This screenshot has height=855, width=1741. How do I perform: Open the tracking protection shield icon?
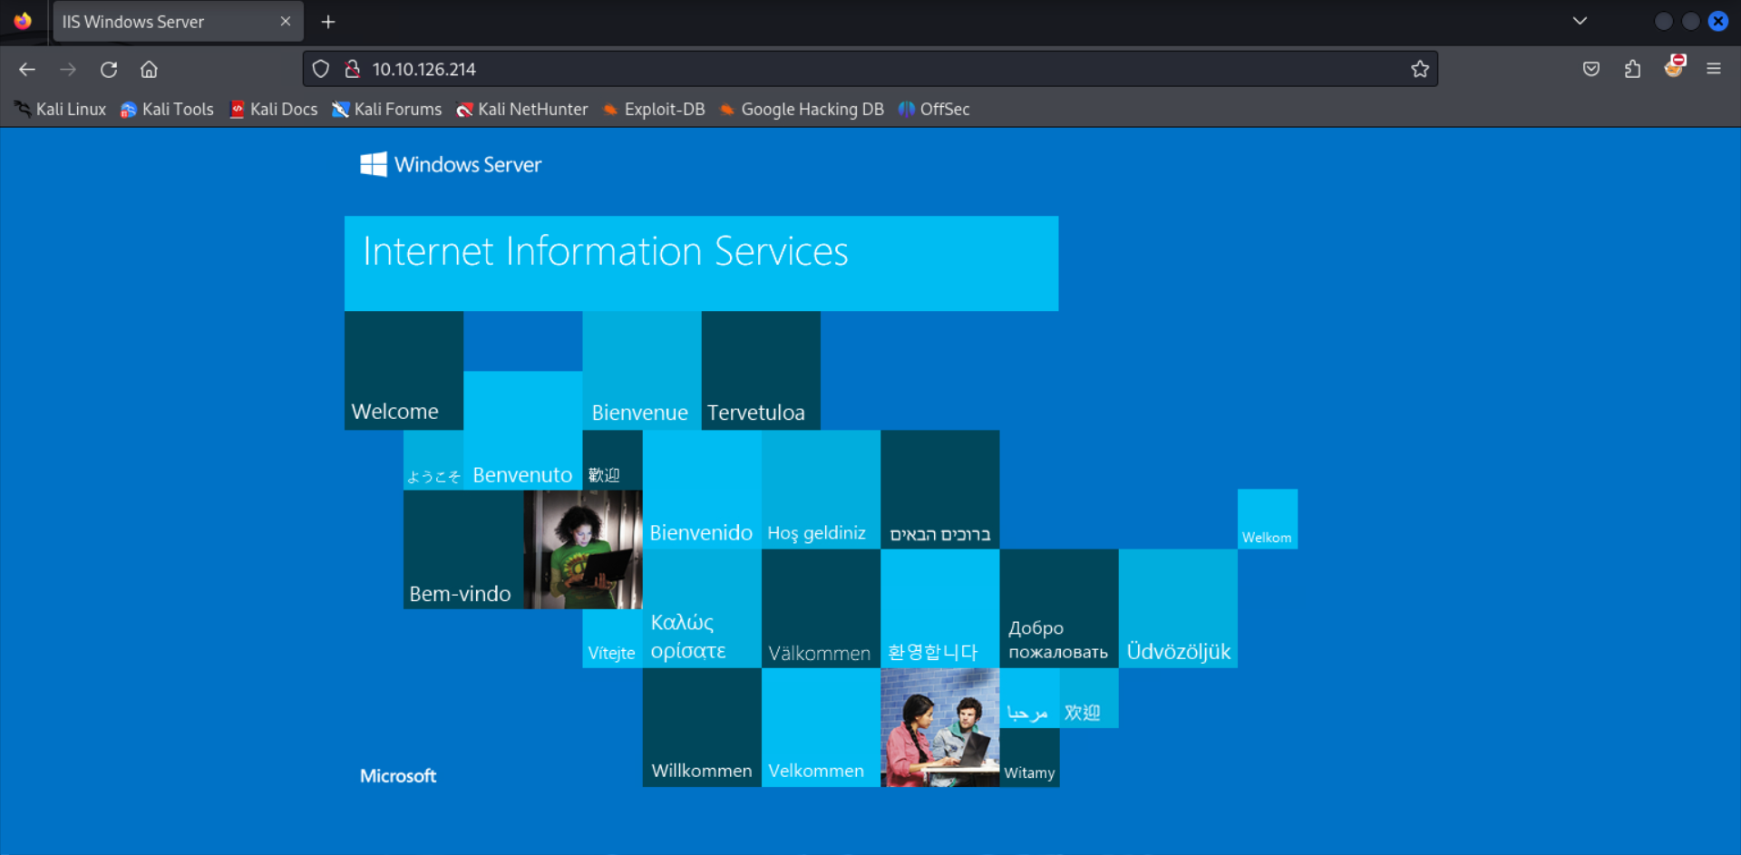pyautogui.click(x=321, y=69)
